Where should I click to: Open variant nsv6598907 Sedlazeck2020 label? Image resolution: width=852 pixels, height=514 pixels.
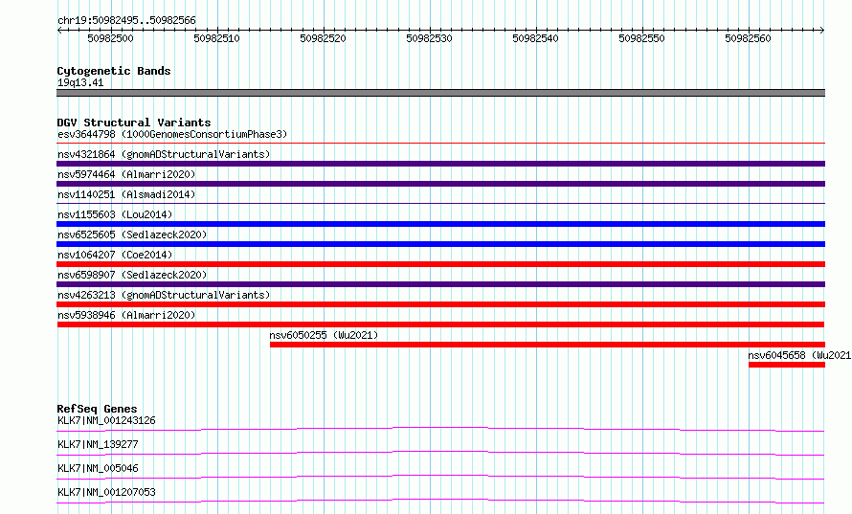132,275
